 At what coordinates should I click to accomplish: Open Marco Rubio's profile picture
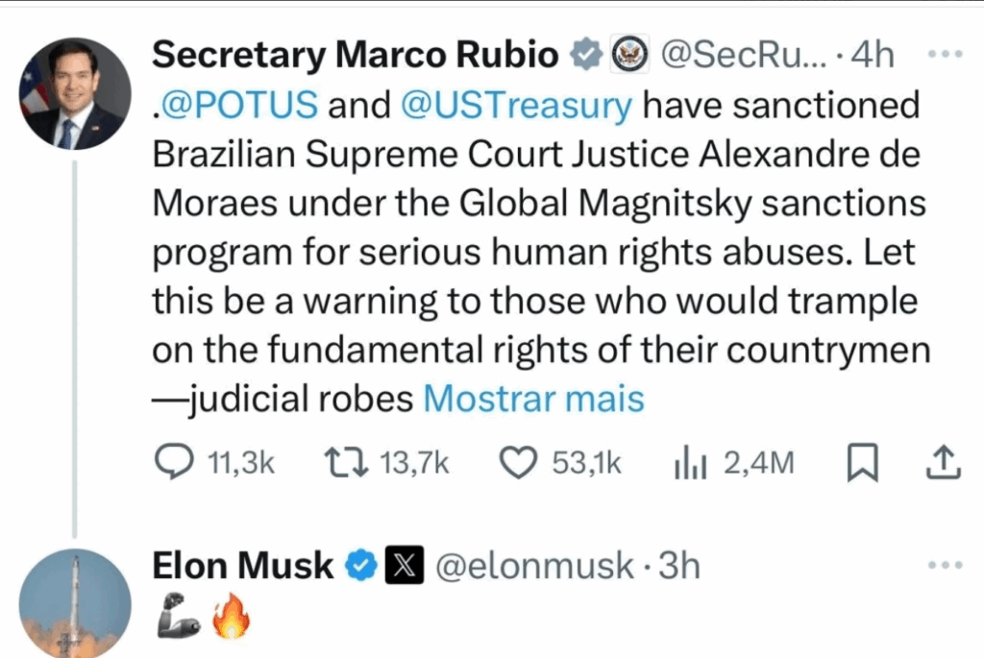coord(74,93)
